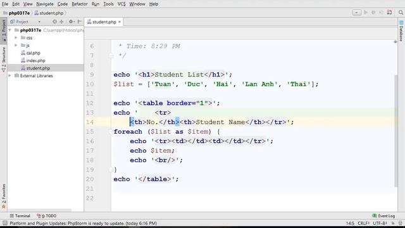The width and height of the screenshot is (405, 228).
Task: Open the 6: TODO tool window
Action: point(46,216)
